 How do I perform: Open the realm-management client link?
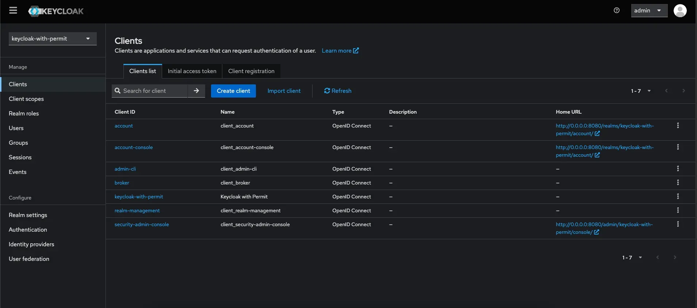click(x=137, y=211)
